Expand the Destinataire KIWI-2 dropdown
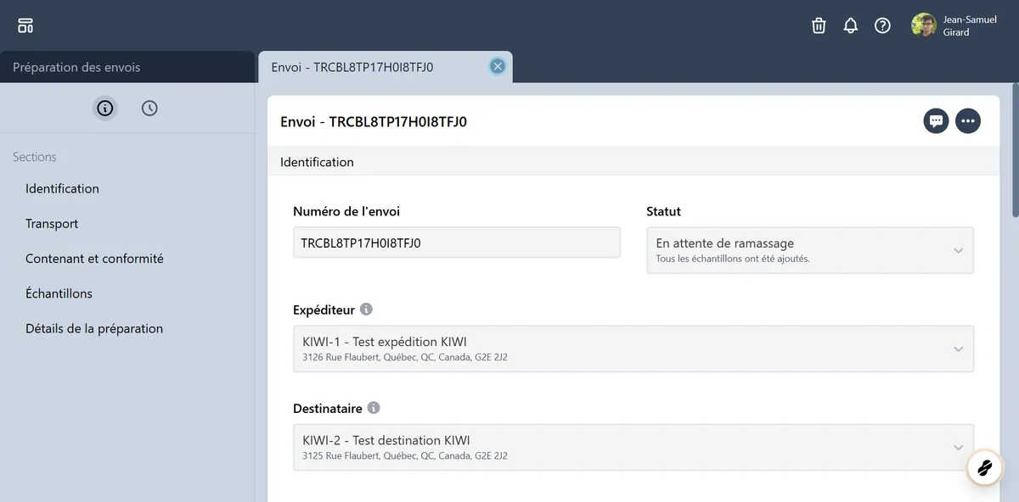Viewport: 1019px width, 502px height. (633, 447)
